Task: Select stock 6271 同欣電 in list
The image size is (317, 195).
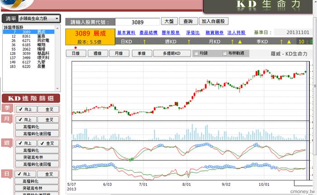Action: 29,40
